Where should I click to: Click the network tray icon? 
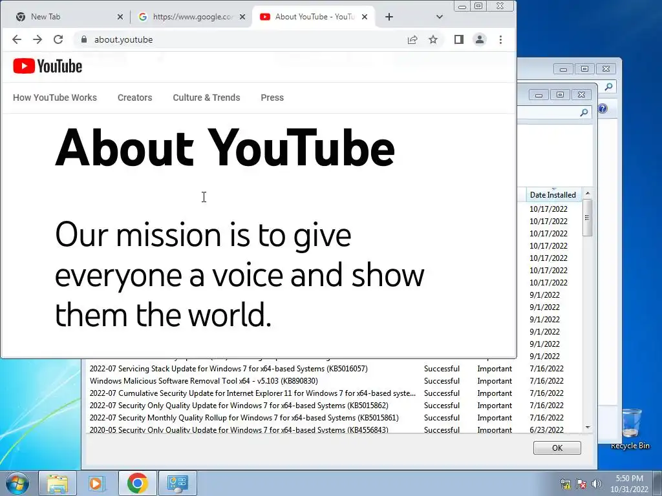point(566,484)
